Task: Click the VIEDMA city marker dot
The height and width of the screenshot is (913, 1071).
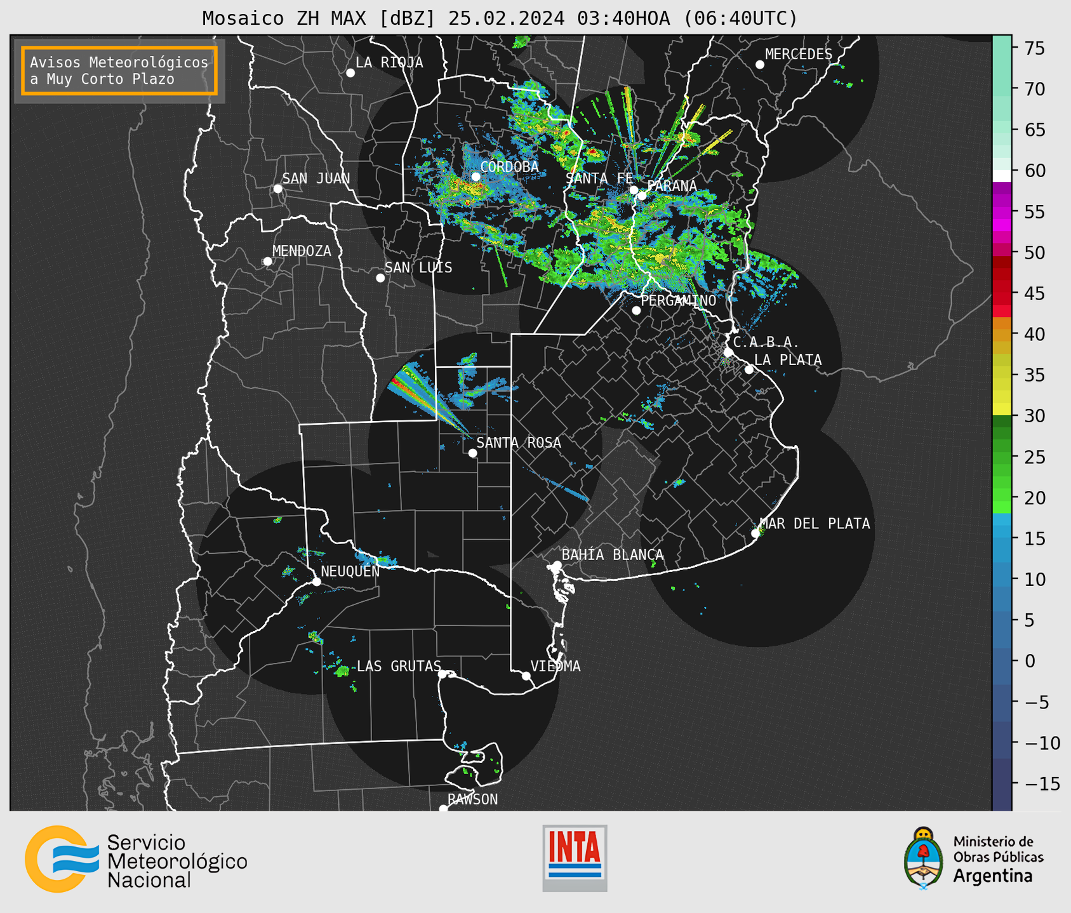Action: pos(526,676)
